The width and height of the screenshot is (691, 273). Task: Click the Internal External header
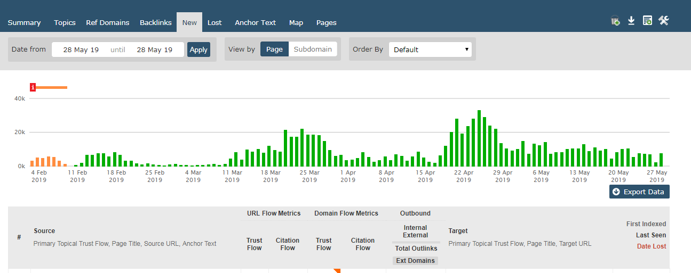pyautogui.click(x=416, y=231)
